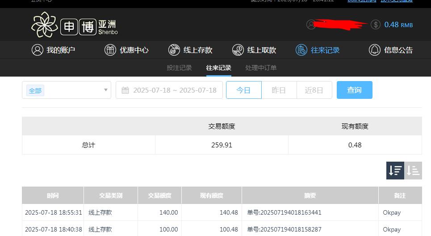The image size is (431, 236).
Task: Click 线上存款 in the 18:55:31 row
Action: pos(100,212)
